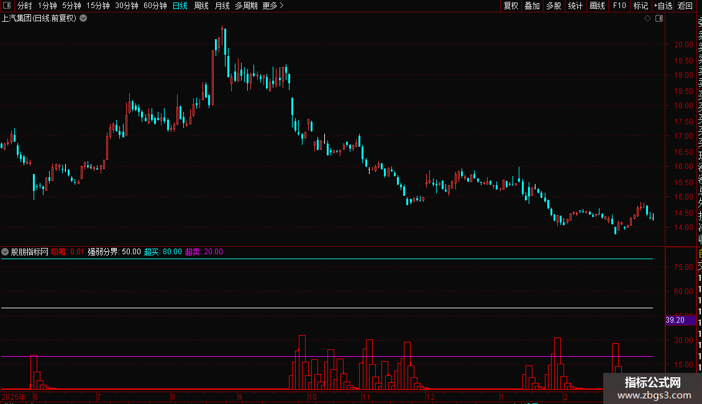The width and height of the screenshot is (702, 404).
Task: Add the stock with +自选
Action: coord(663,6)
